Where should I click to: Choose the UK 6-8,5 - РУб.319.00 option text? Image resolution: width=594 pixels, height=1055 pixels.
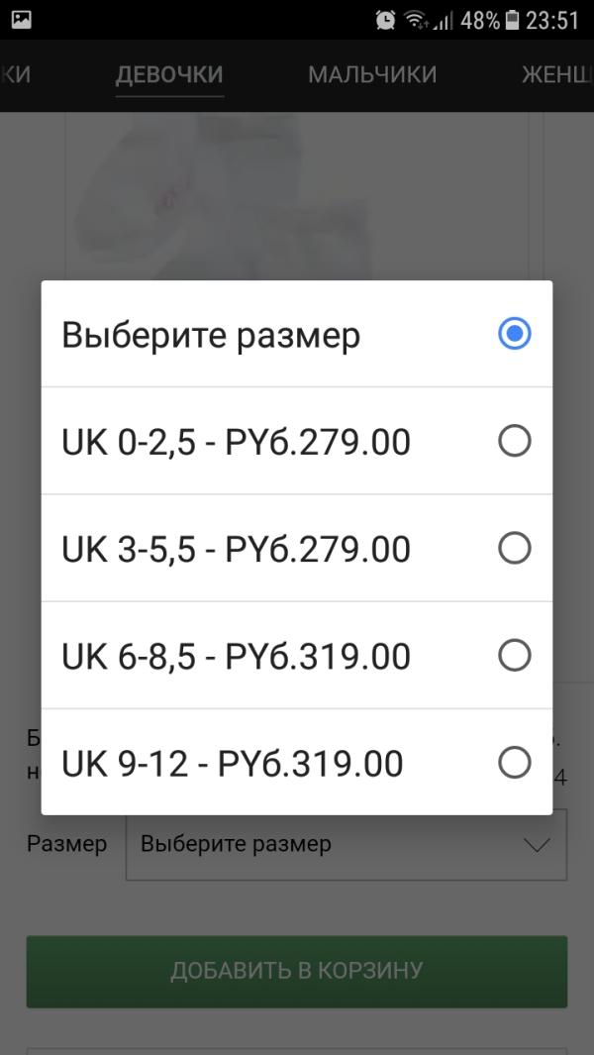(237, 656)
